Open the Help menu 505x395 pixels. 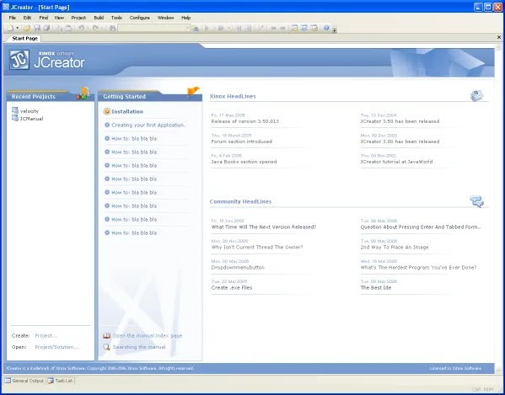(185, 18)
